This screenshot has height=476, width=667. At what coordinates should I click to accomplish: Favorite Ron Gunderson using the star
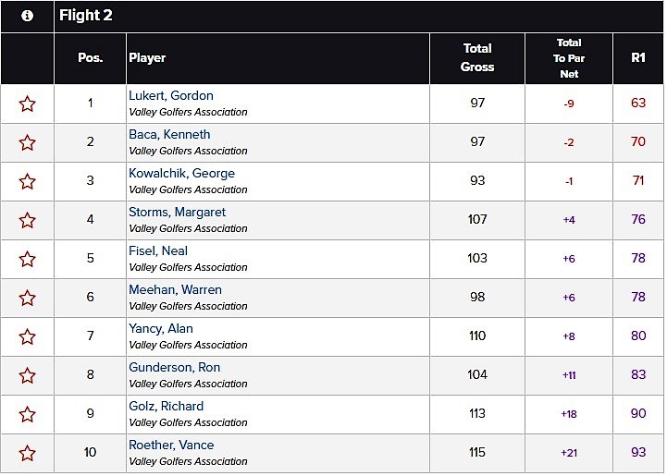coord(27,375)
